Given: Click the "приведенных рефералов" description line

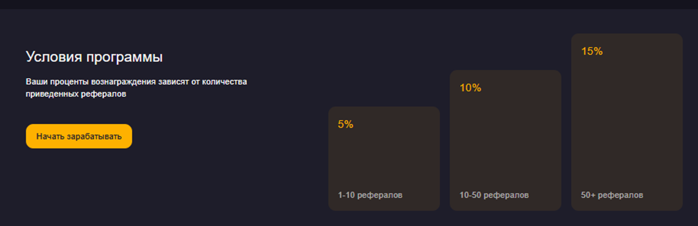Looking at the screenshot, I should 76,94.
